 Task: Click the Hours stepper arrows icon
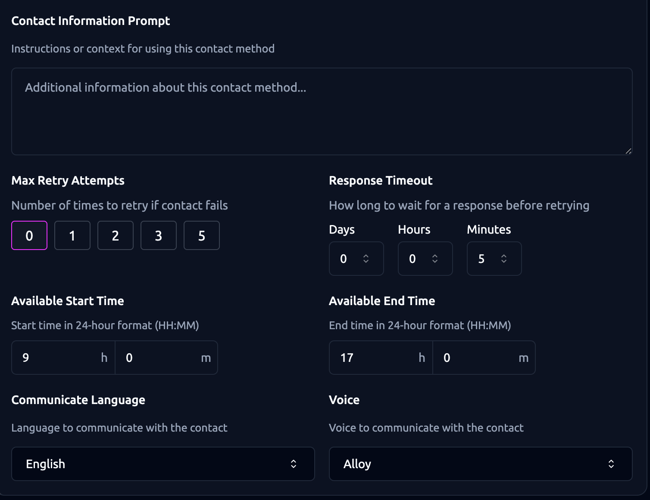coord(435,259)
